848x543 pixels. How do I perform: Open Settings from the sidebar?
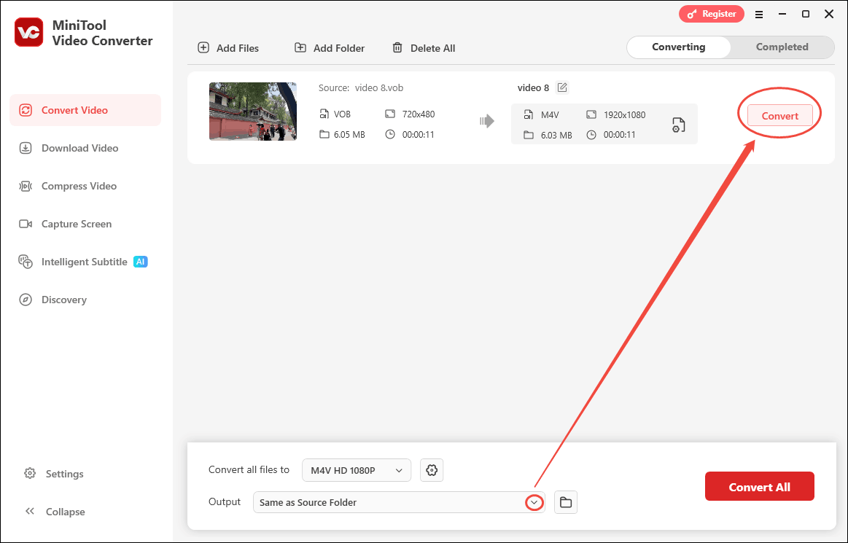click(63, 474)
